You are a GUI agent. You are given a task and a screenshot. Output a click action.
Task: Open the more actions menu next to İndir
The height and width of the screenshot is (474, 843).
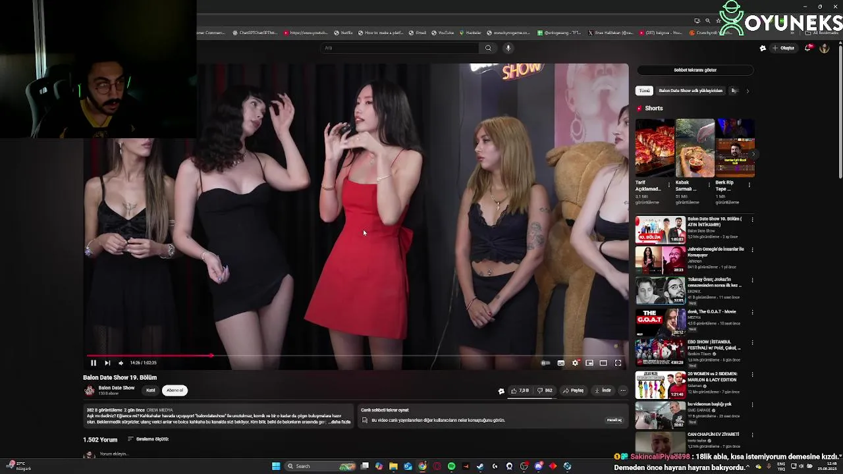pos(623,390)
